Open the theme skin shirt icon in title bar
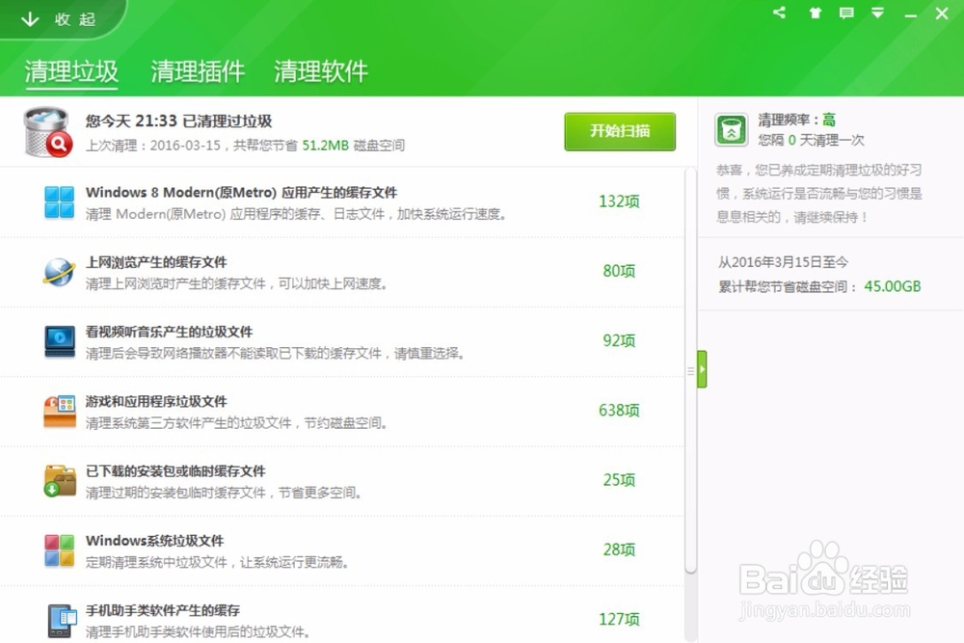 click(x=815, y=13)
